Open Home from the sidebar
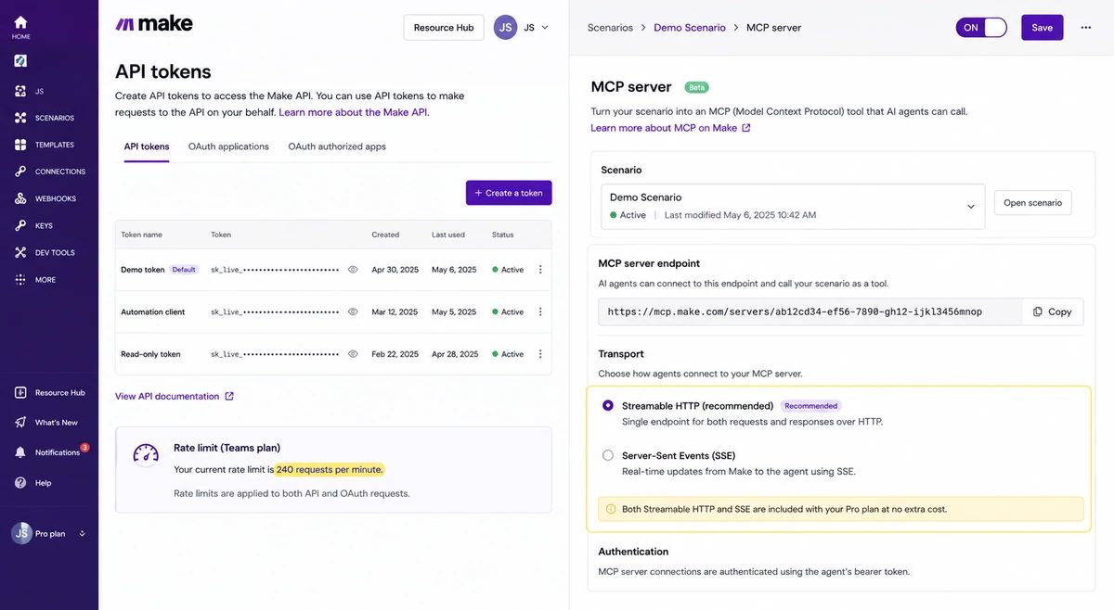Screen dimensions: 1114x610 [20, 27]
